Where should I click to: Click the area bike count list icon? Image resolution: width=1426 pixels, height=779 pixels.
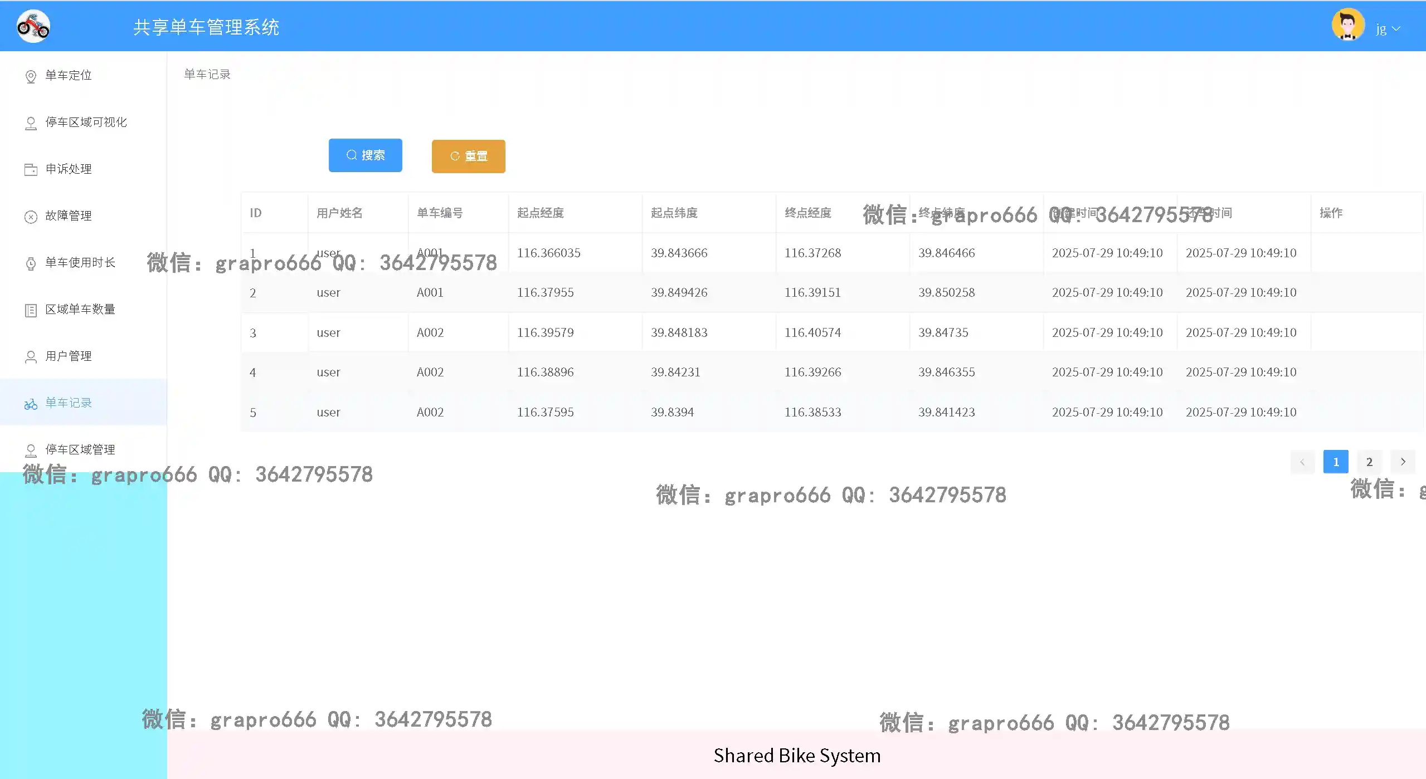click(x=31, y=310)
